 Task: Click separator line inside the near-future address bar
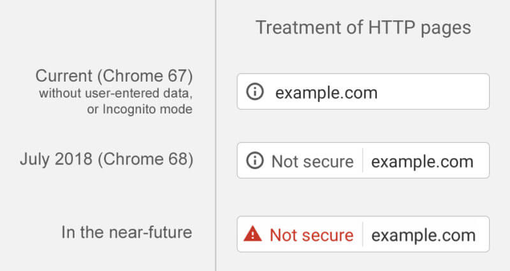[363, 235]
